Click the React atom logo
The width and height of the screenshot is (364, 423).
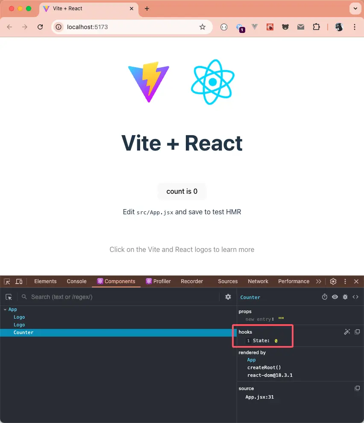(213, 82)
